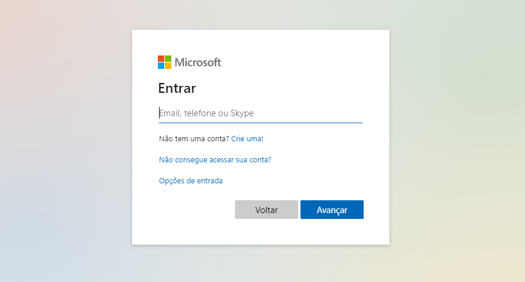The image size is (525, 282).
Task: Click the Microsoft four-square logo
Action: (x=164, y=62)
